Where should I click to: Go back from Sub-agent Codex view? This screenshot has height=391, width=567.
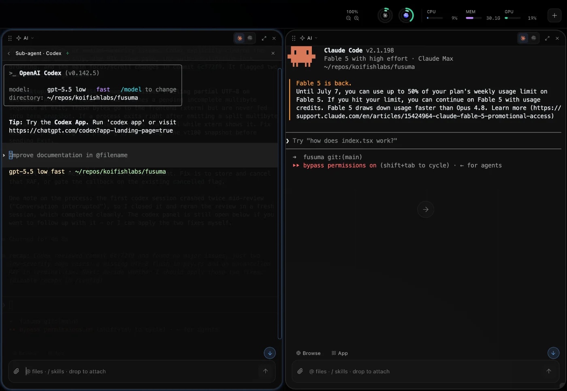pos(9,53)
